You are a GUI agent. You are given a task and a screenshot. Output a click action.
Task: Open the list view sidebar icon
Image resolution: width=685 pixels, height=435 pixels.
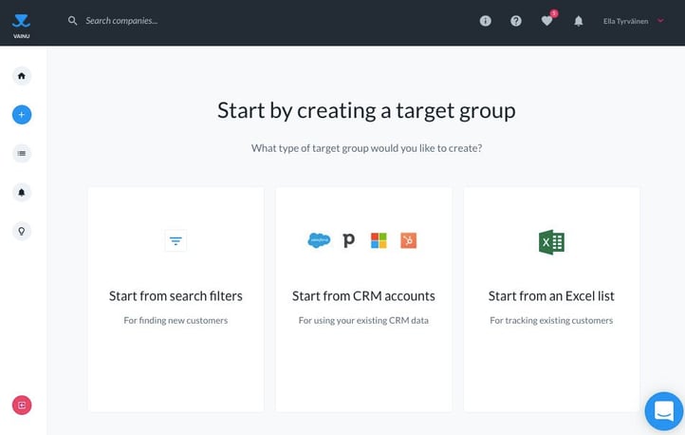[22, 153]
